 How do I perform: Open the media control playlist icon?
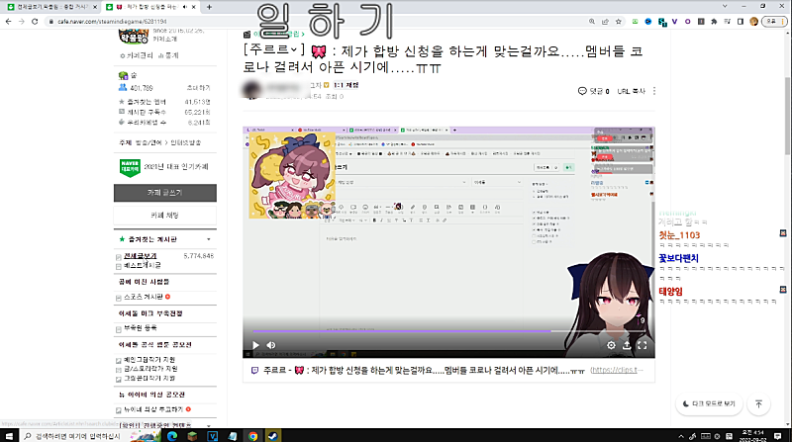coord(728,21)
